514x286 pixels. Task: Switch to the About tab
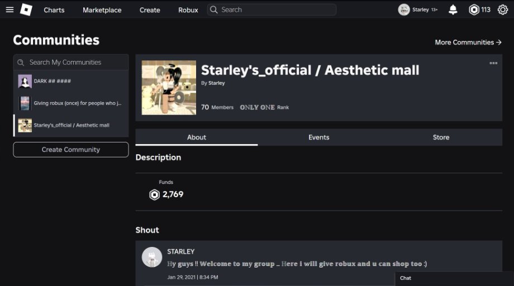(x=196, y=137)
